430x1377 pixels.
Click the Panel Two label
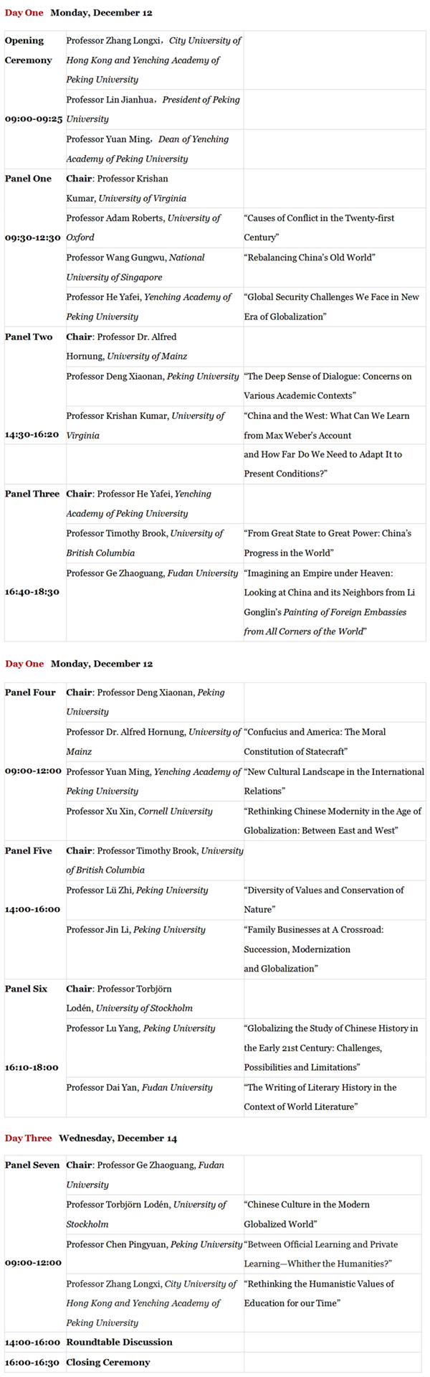[x=29, y=337]
